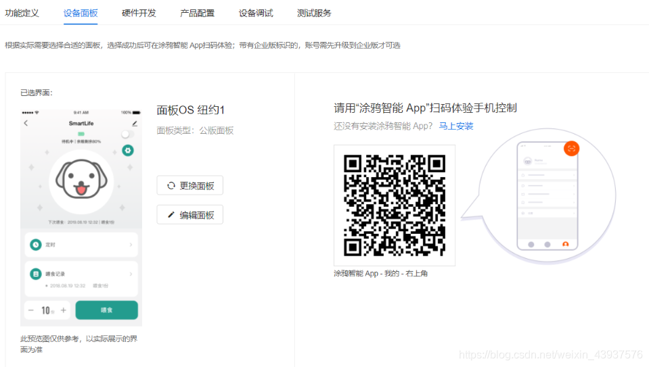Click the dog face illustration
The width and height of the screenshot is (649, 367).
[x=81, y=180]
